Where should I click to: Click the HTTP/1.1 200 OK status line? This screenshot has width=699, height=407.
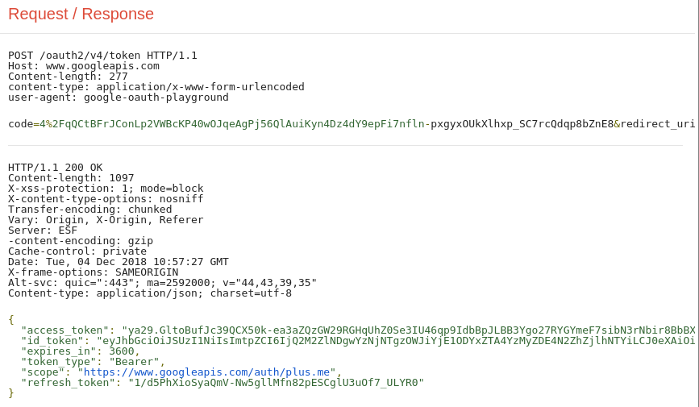(x=56, y=168)
